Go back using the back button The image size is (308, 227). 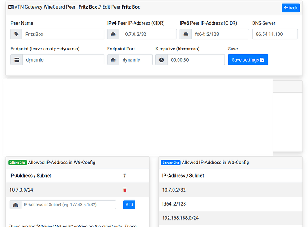point(291,8)
